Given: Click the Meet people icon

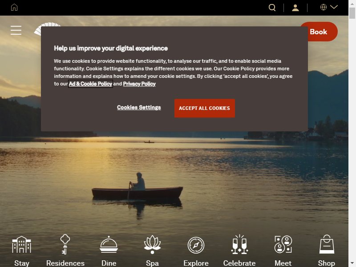Looking at the screenshot, I should point(283,244).
